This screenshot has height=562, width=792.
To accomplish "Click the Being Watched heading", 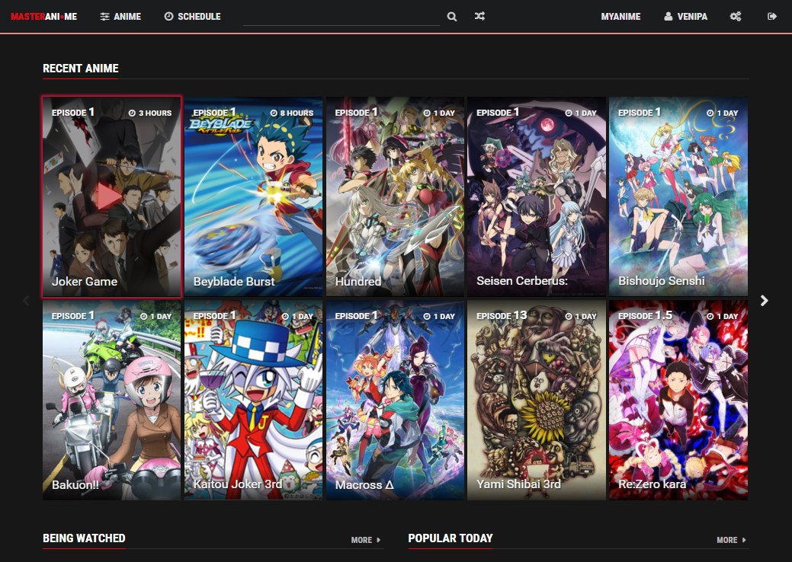I will coord(84,538).
